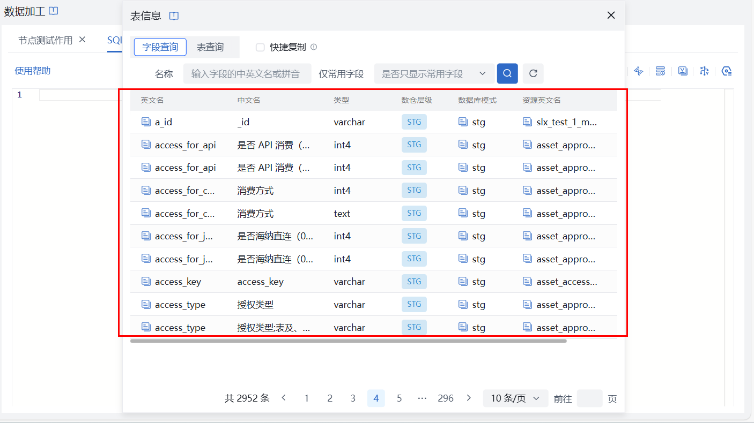Click the asset_access... resource name
The width and height of the screenshot is (754, 423).
point(567,282)
